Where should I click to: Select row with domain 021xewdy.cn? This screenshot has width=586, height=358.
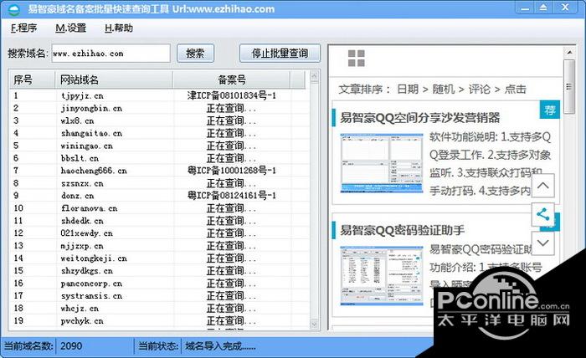[159, 233]
